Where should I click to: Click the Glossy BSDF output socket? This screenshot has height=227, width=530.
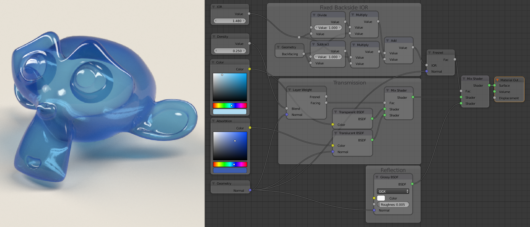coord(412,184)
